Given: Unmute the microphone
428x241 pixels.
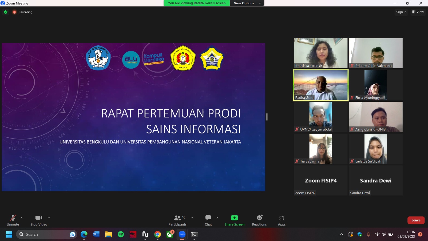Looking at the screenshot, I should [x=13, y=220].
